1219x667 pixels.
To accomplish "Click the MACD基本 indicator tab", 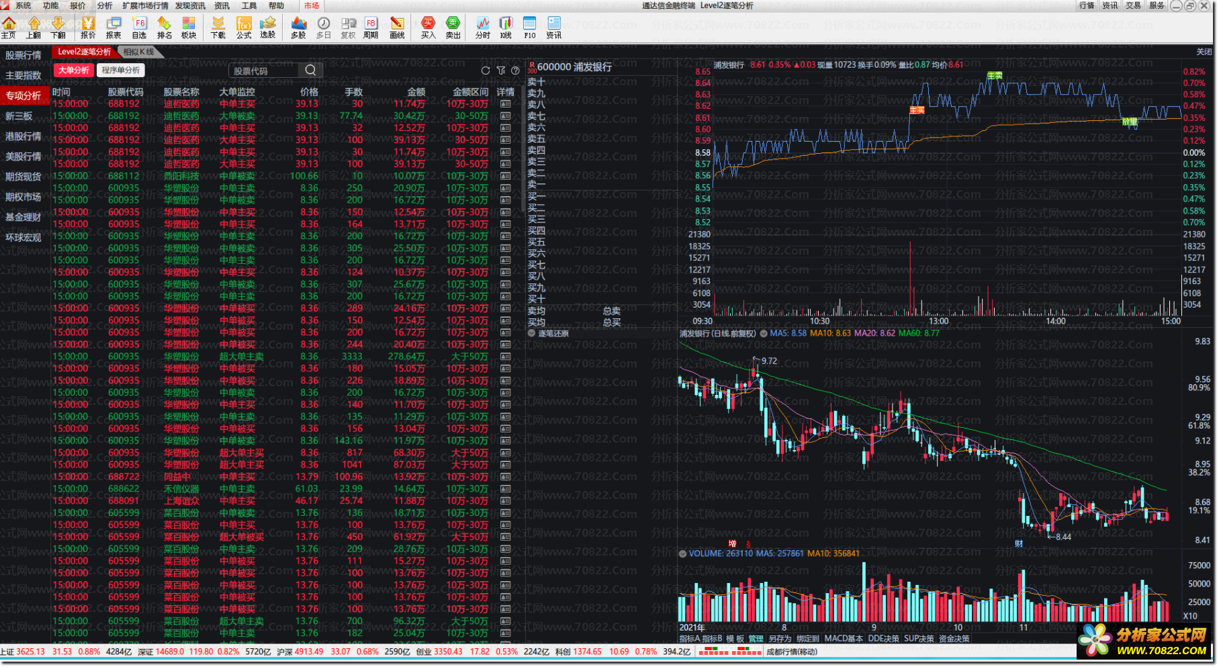I will (844, 639).
